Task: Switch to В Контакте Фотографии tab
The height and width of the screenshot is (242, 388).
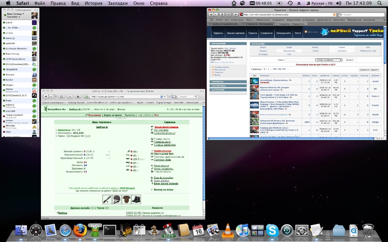Action: coord(258,24)
